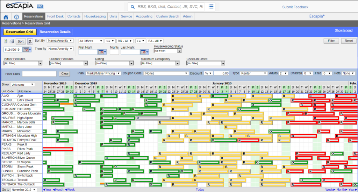Click small arrow beside First Night calendar

(105, 52)
